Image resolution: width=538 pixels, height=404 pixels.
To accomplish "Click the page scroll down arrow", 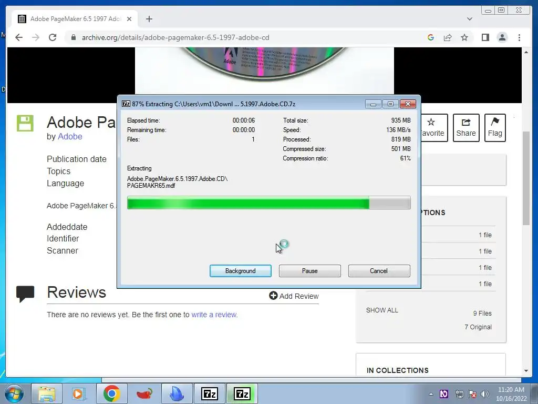I will click(526, 371).
